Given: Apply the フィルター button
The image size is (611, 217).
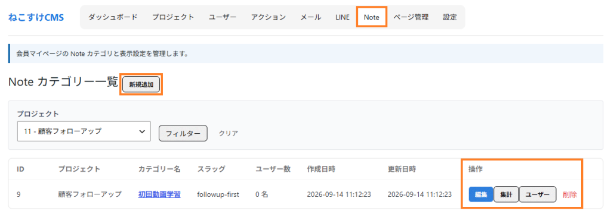Looking at the screenshot, I should tap(183, 133).
